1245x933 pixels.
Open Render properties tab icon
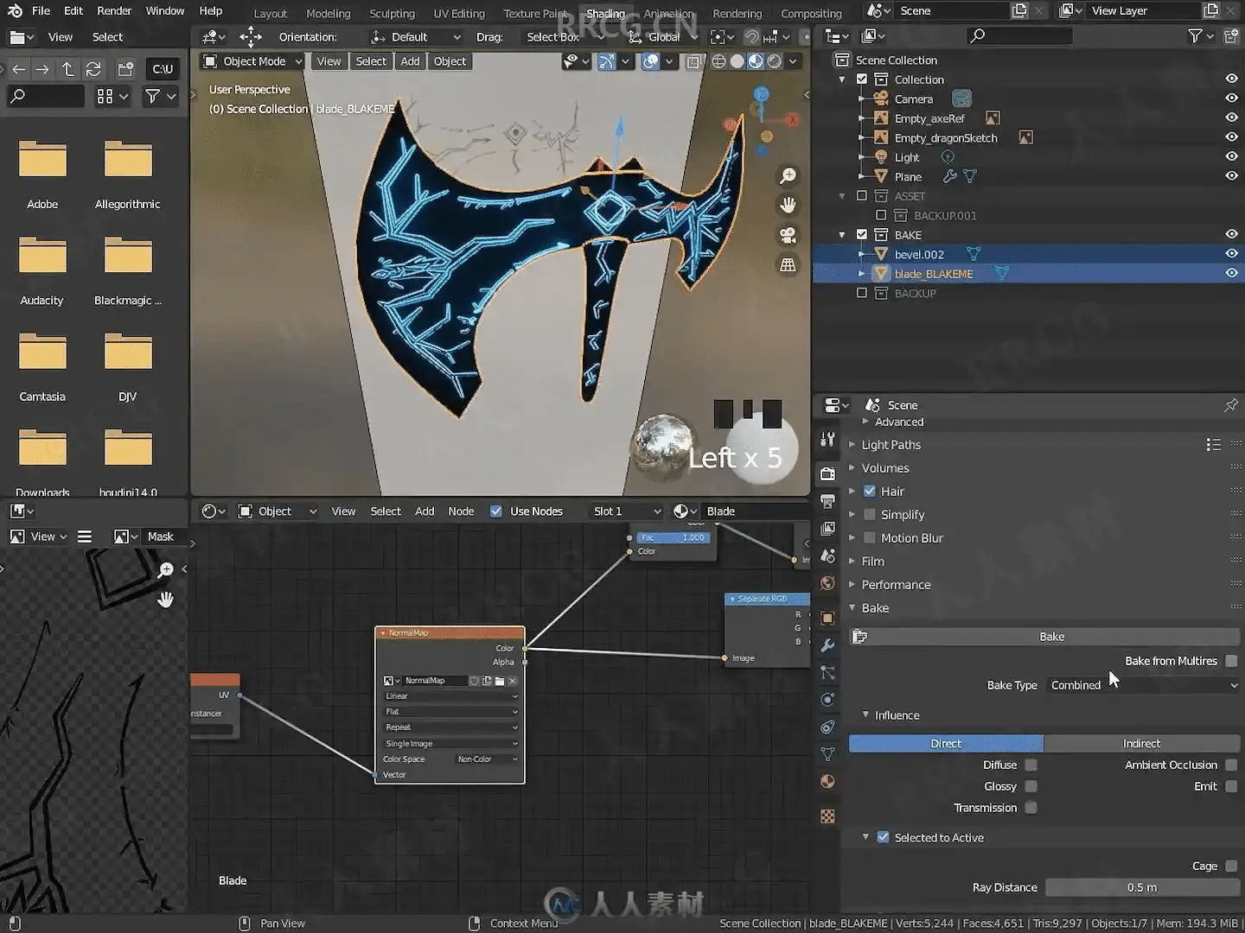click(x=827, y=473)
